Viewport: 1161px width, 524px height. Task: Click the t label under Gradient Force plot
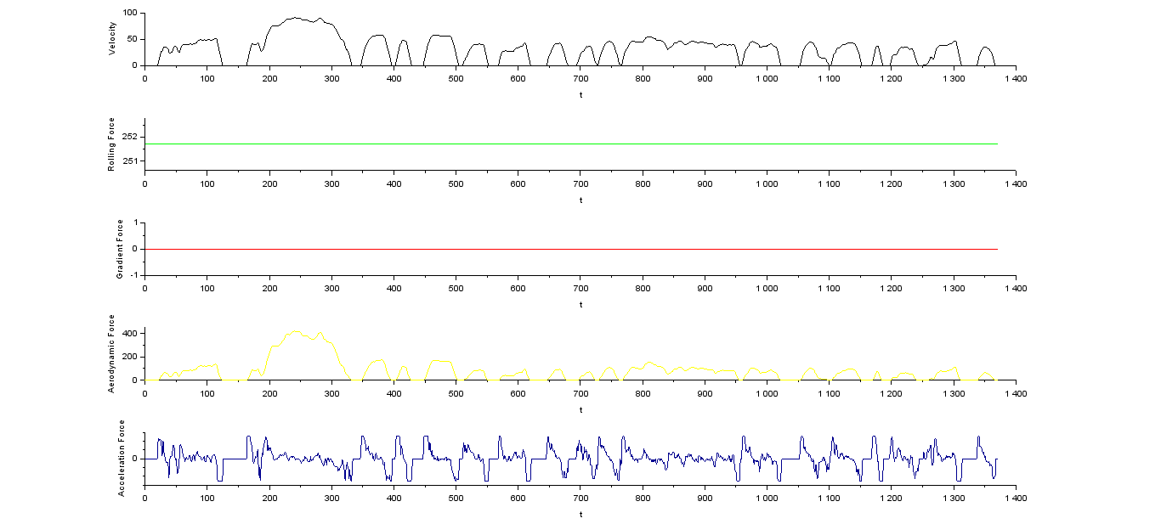point(580,304)
